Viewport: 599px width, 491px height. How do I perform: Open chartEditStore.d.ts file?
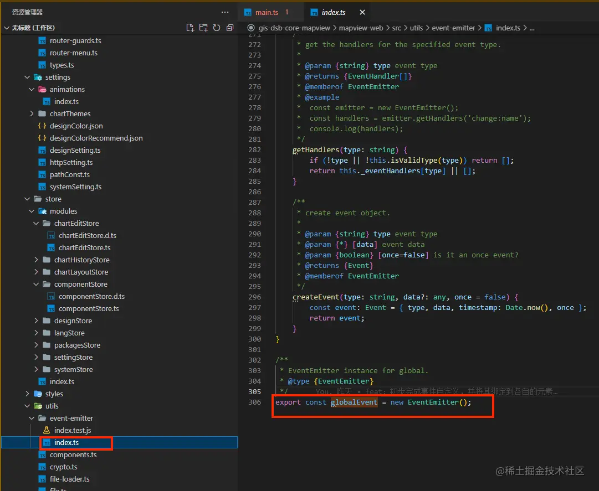tap(88, 235)
